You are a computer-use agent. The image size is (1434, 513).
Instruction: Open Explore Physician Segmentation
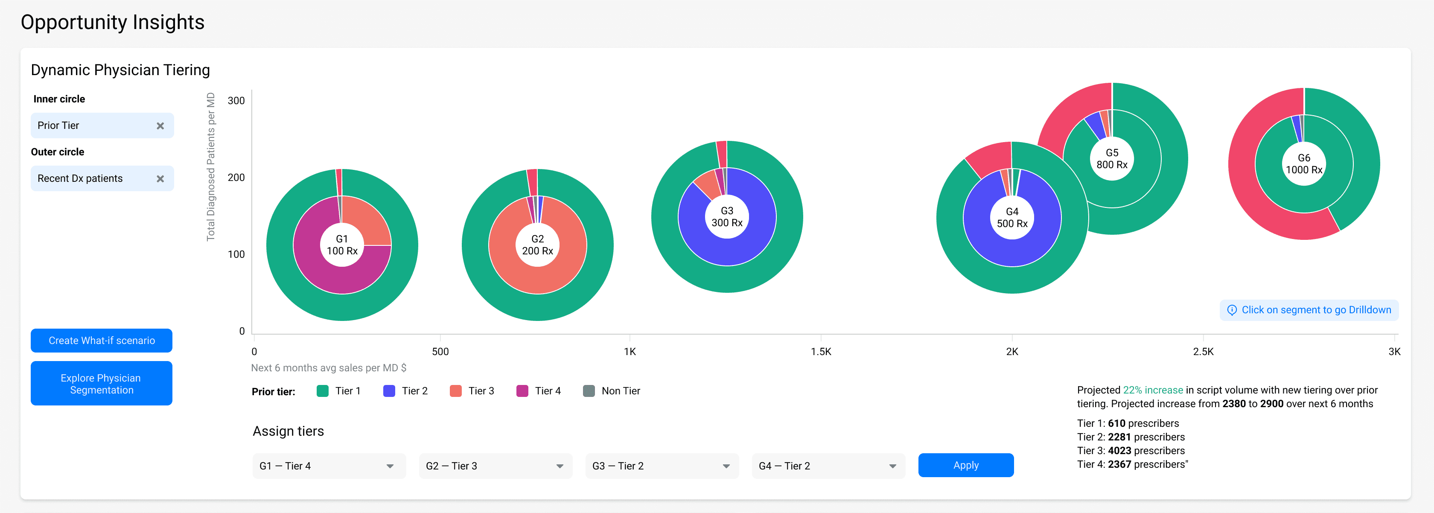(101, 384)
